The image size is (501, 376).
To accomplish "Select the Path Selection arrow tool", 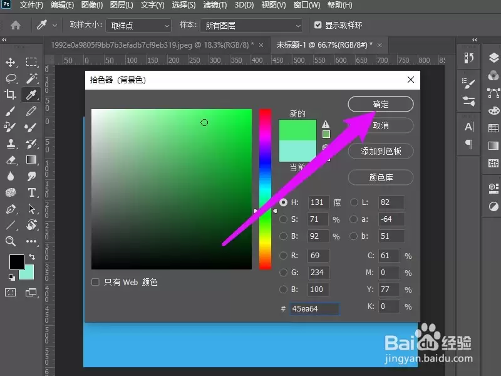I will pyautogui.click(x=32, y=209).
